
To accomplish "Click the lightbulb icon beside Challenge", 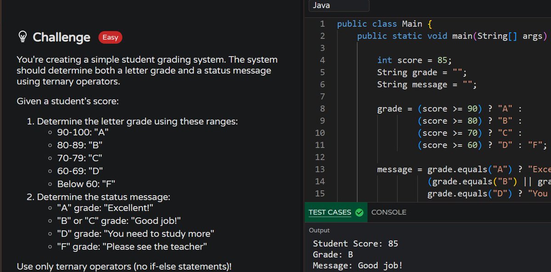I will tap(22, 38).
